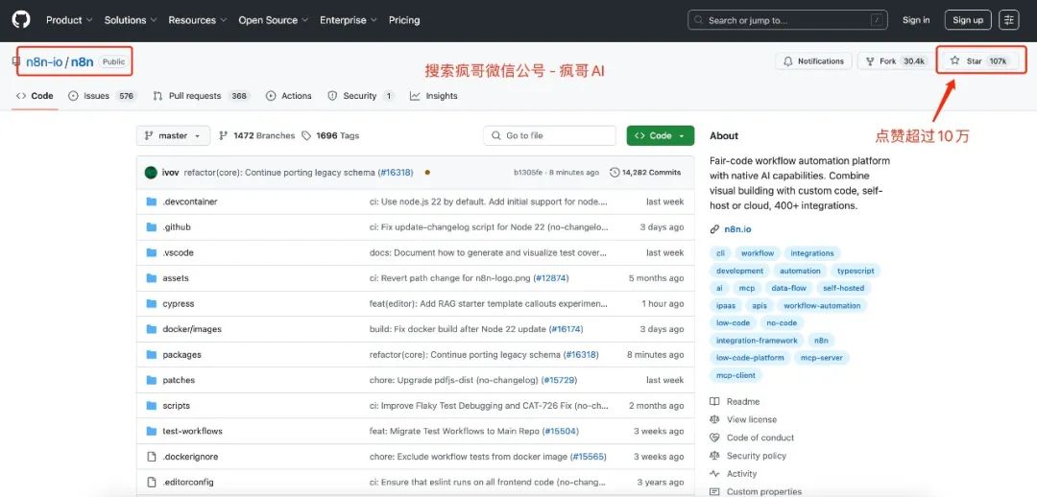Star the n8n repository
This screenshot has width=1037, height=497.
coord(980,60)
